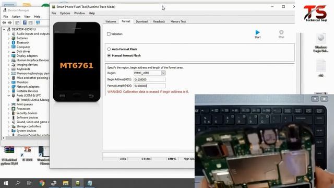
Task: Click the Begin Address hex field
Action: [x=149, y=79]
